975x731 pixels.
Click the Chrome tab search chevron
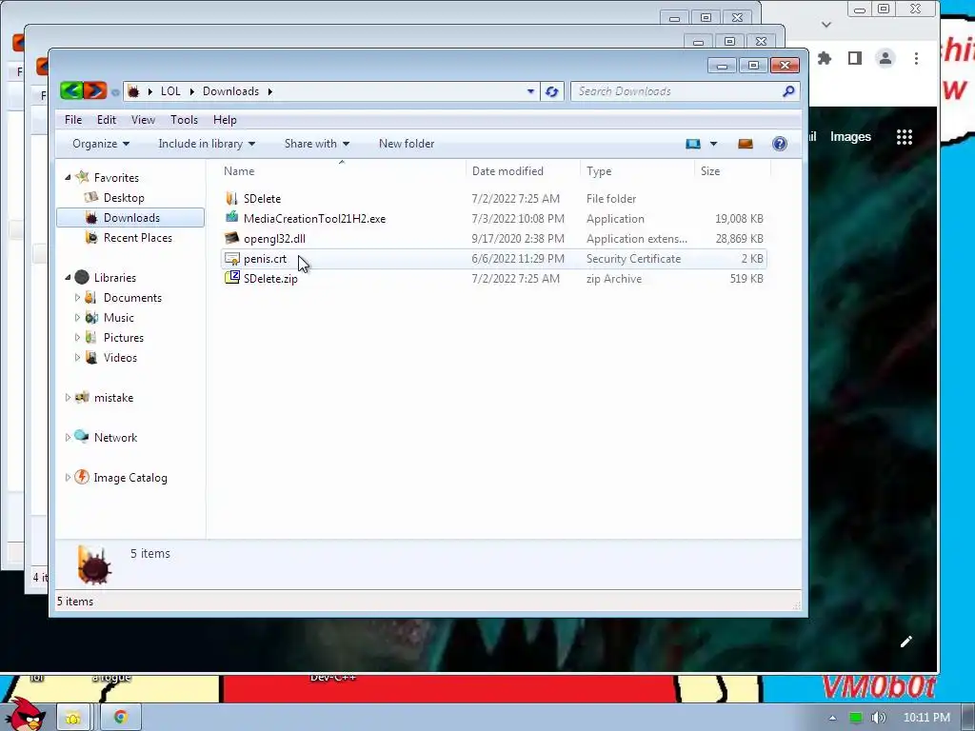[x=826, y=25]
